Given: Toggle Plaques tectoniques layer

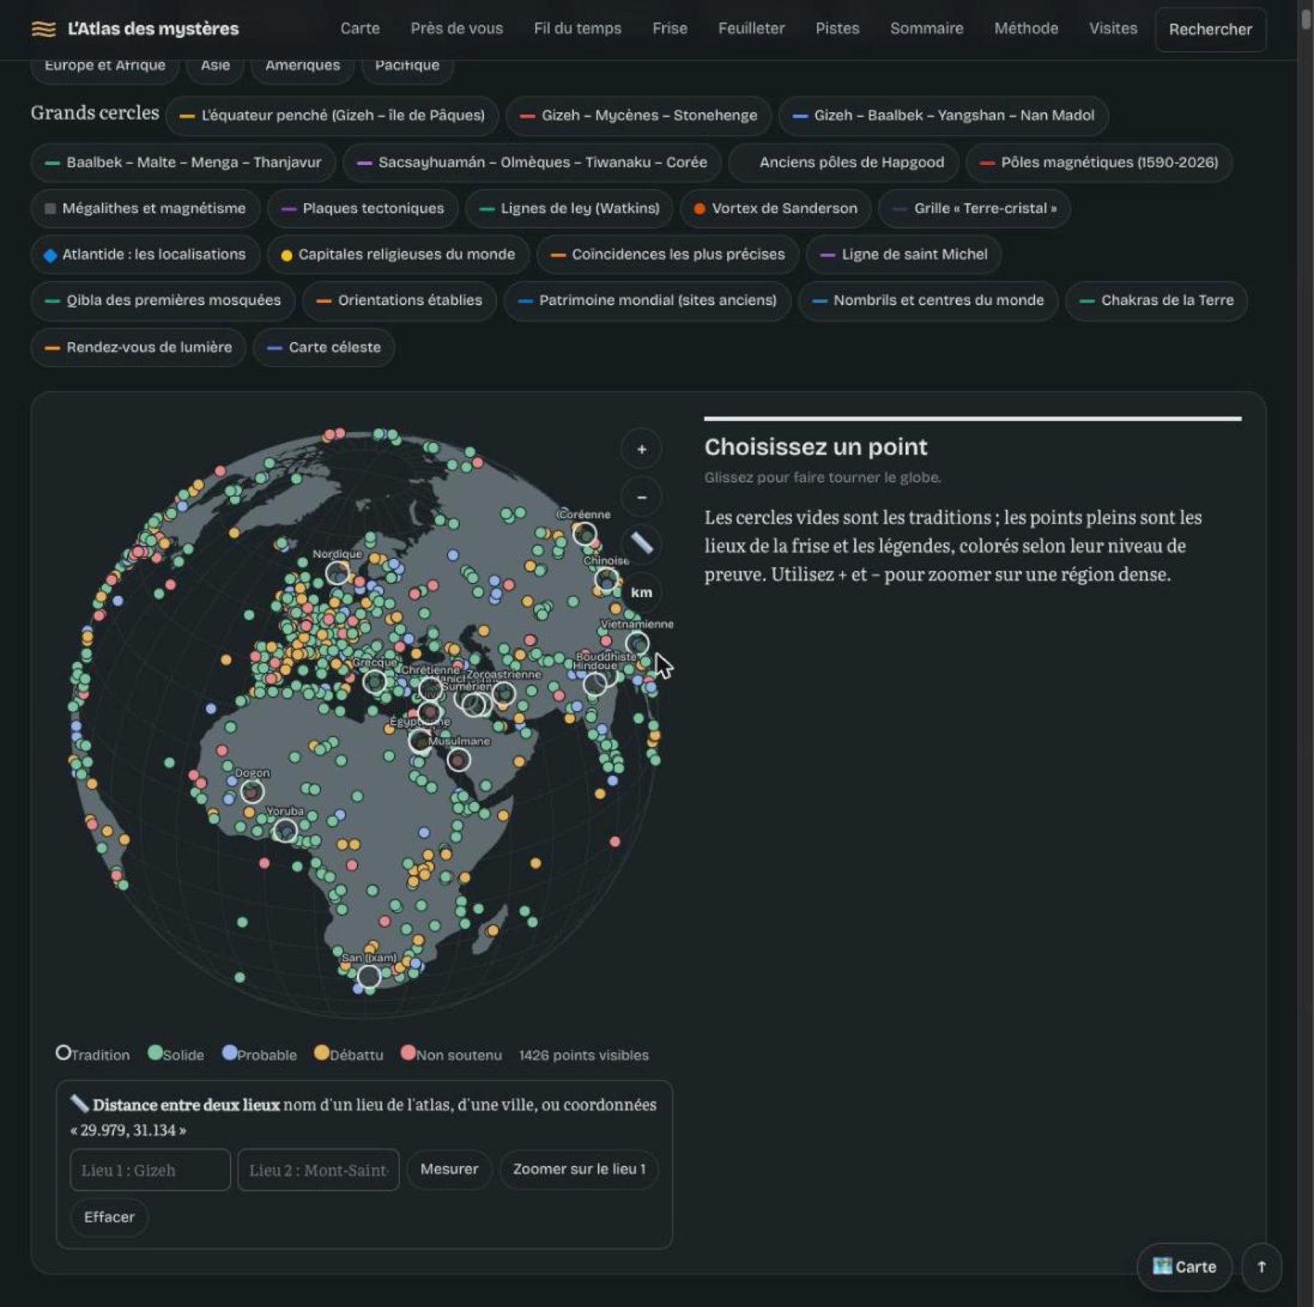Looking at the screenshot, I should (363, 209).
